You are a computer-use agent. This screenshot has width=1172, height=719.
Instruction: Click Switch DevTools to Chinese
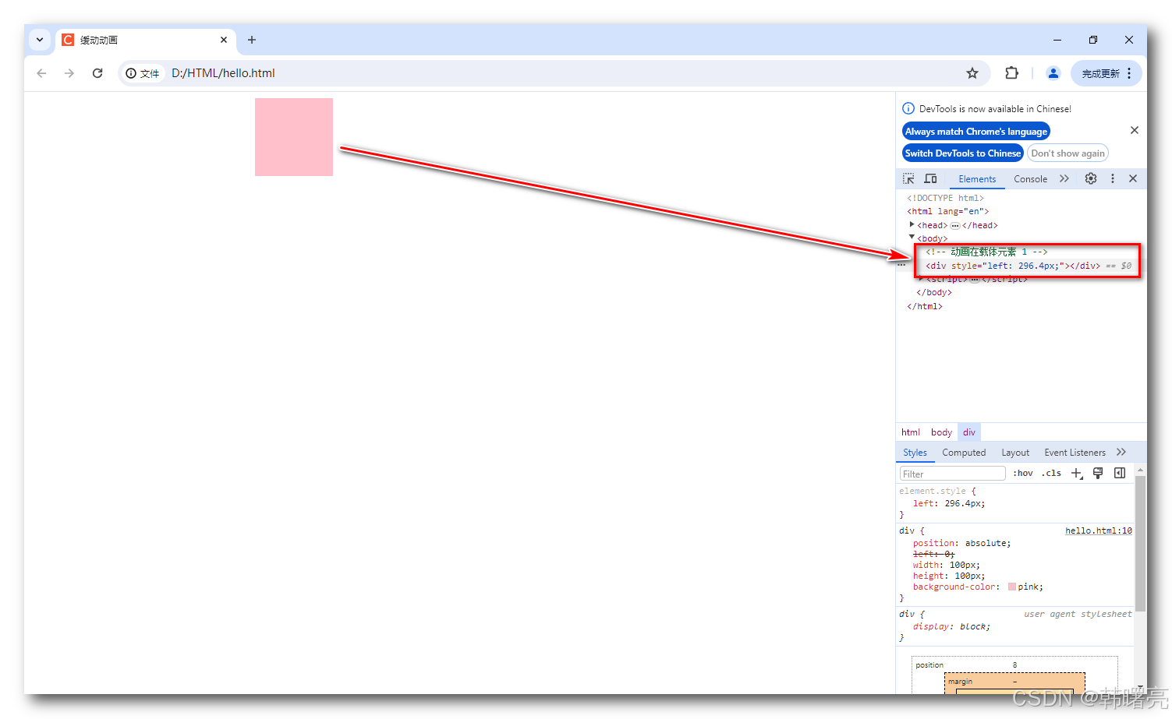962,153
